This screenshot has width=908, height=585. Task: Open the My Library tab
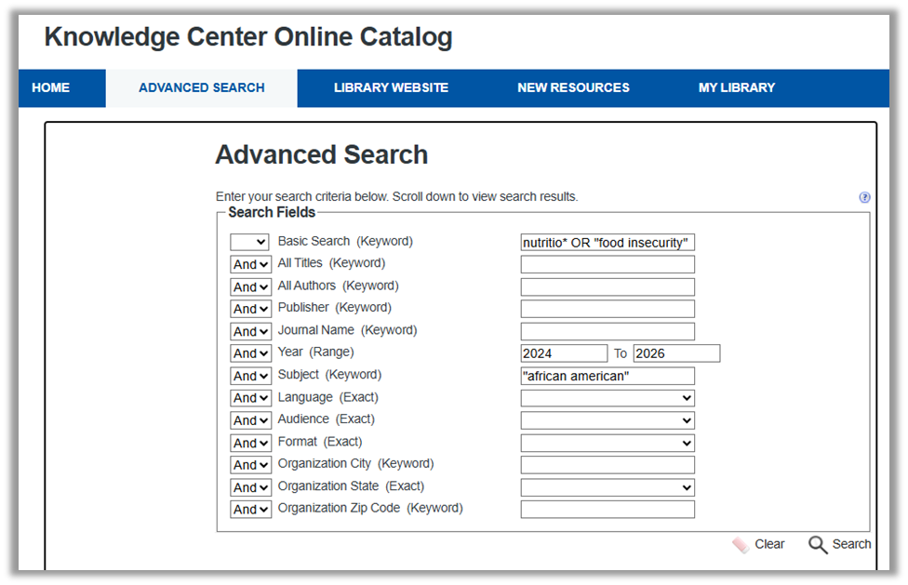[737, 87]
